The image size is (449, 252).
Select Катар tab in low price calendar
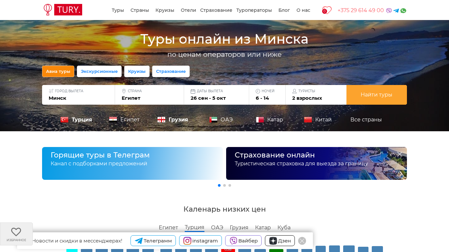[263, 227]
